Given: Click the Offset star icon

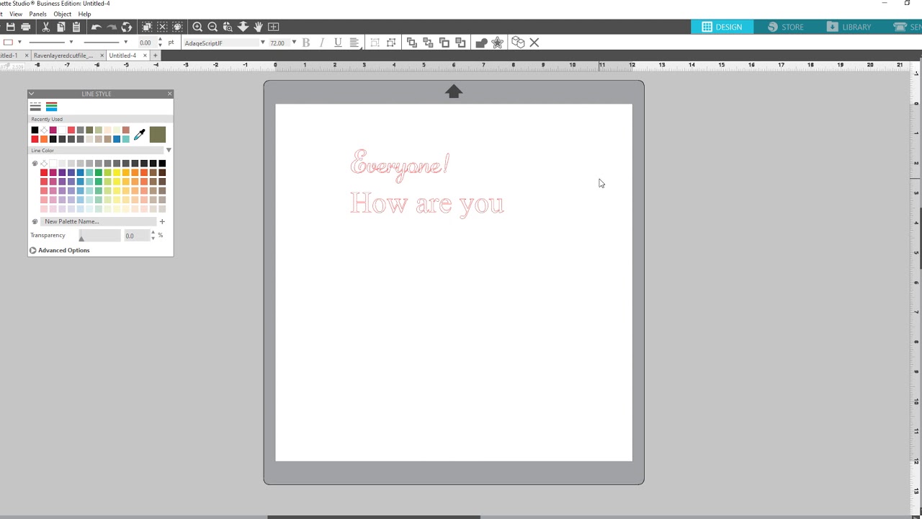Looking at the screenshot, I should point(497,43).
